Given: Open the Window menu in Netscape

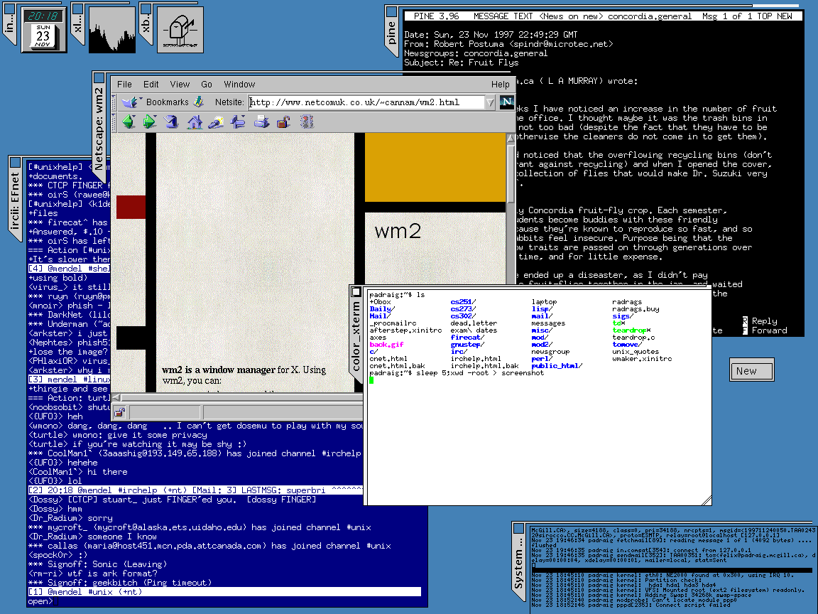Looking at the screenshot, I should [x=239, y=84].
